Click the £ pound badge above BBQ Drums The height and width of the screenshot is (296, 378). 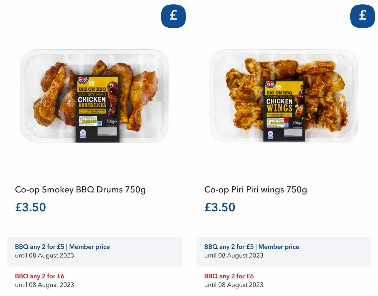point(173,16)
